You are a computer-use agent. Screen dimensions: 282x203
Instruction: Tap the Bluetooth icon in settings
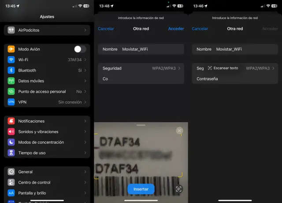[11, 70]
